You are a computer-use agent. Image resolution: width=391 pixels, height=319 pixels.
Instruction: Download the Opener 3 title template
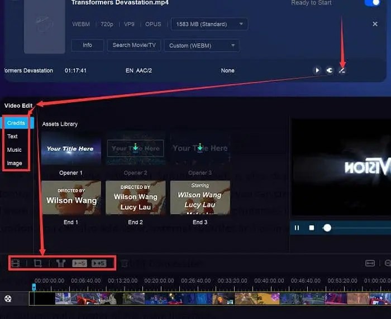200,148
